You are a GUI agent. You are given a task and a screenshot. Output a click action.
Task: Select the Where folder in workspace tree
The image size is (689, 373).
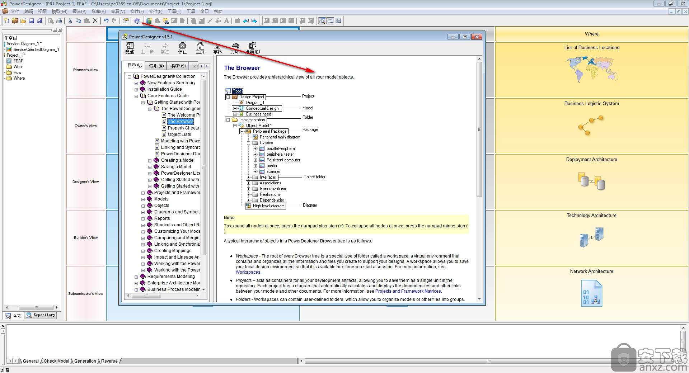click(19, 78)
